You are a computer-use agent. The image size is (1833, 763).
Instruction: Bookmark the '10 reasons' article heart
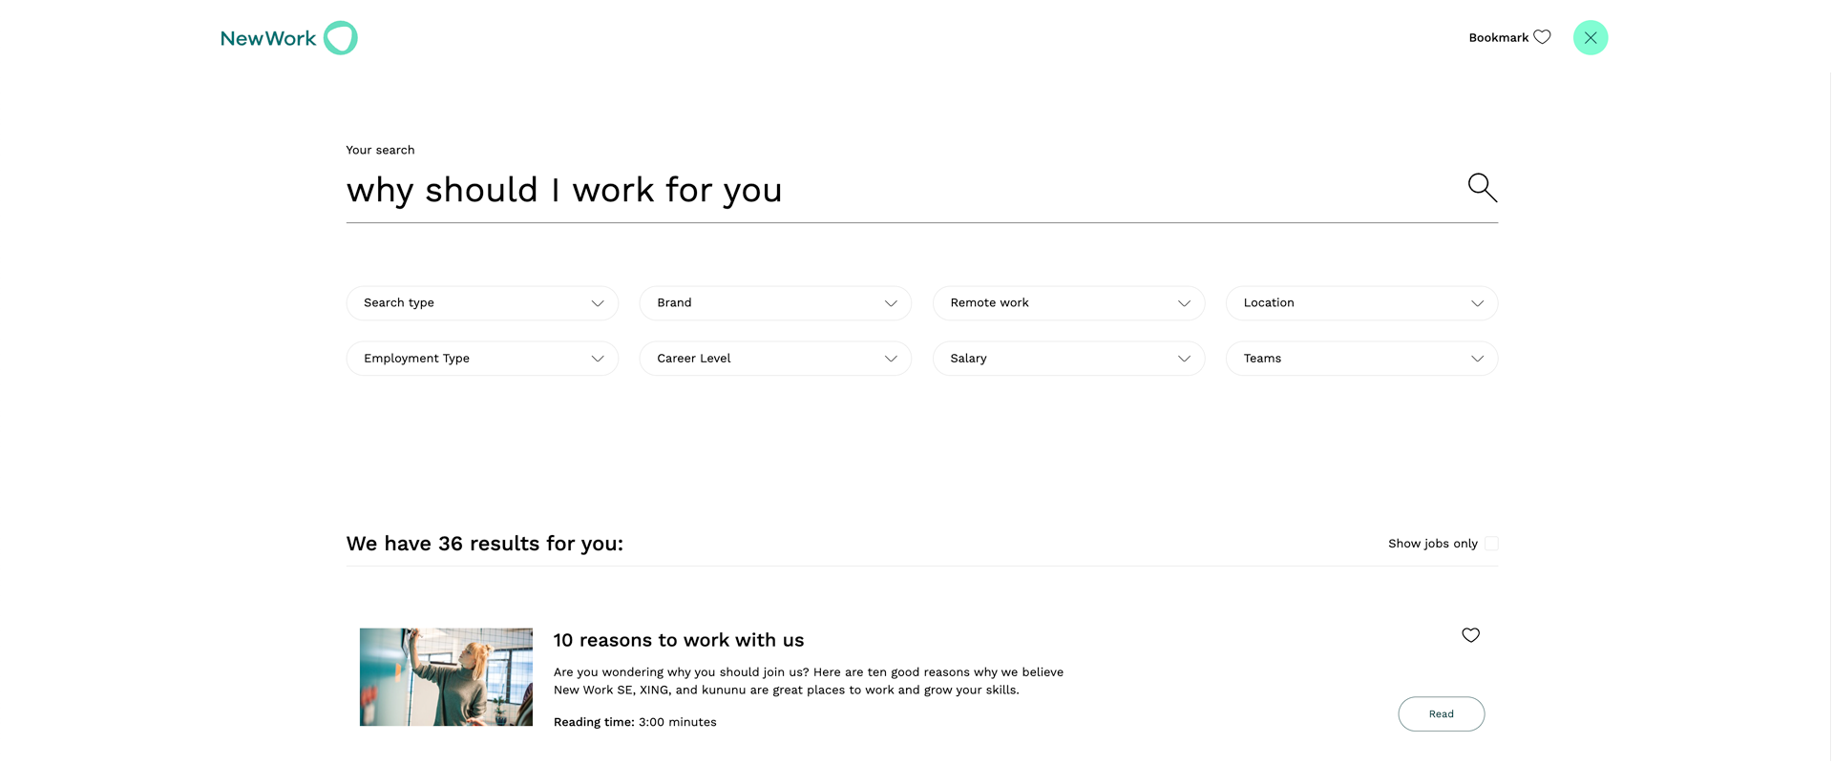tap(1470, 635)
